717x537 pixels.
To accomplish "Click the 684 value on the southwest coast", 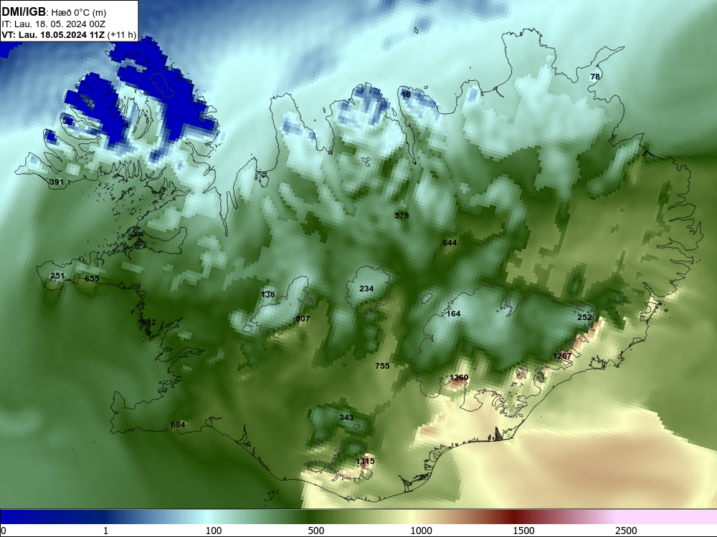I will [178, 425].
